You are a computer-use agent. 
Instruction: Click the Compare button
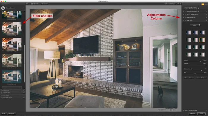coord(45,4)
